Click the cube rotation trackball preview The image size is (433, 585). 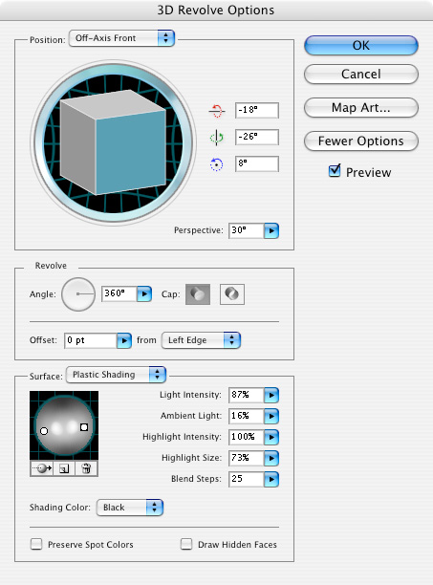(113, 142)
